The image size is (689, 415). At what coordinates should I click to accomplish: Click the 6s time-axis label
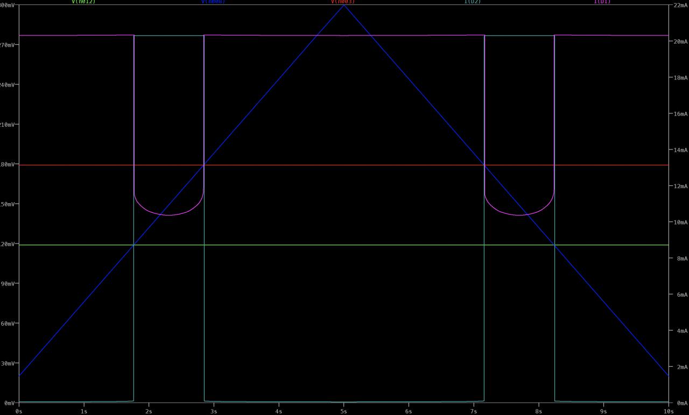[x=409, y=411]
